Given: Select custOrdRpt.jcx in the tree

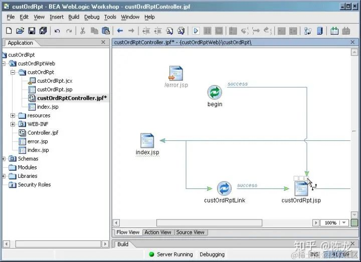Looking at the screenshot, I should pos(55,81).
